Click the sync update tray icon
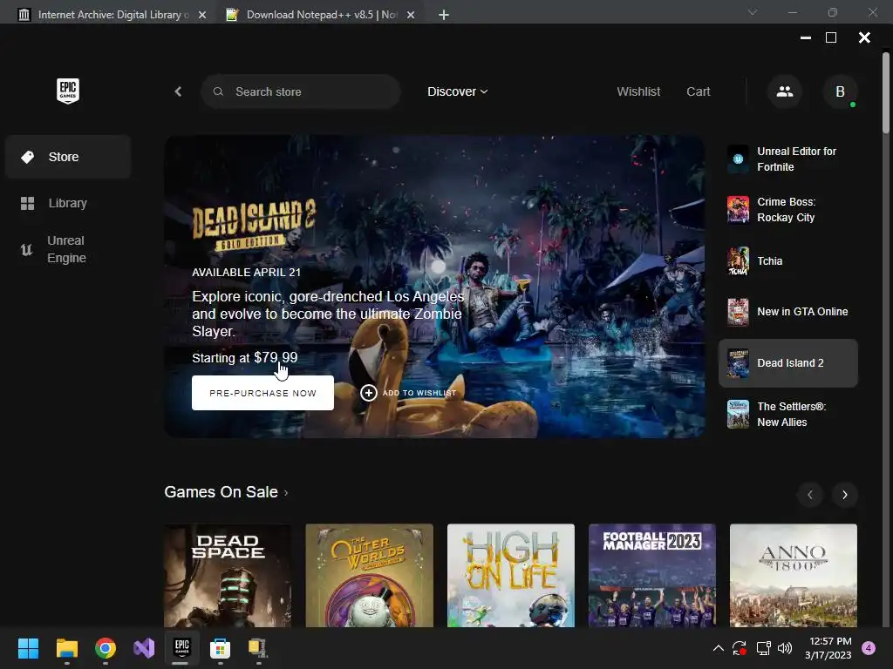893x669 pixels. click(x=740, y=648)
